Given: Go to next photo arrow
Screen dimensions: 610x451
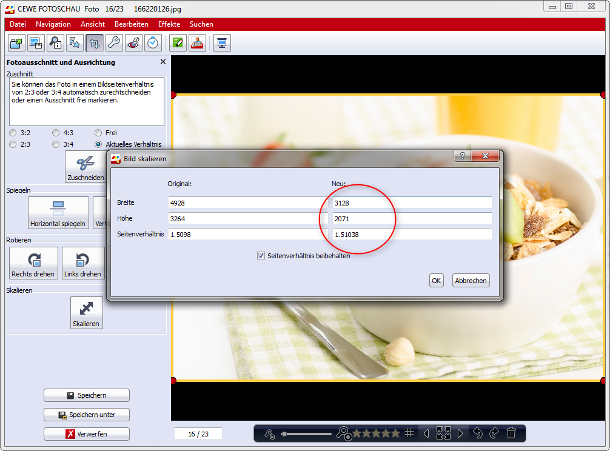Looking at the screenshot, I should (460, 433).
